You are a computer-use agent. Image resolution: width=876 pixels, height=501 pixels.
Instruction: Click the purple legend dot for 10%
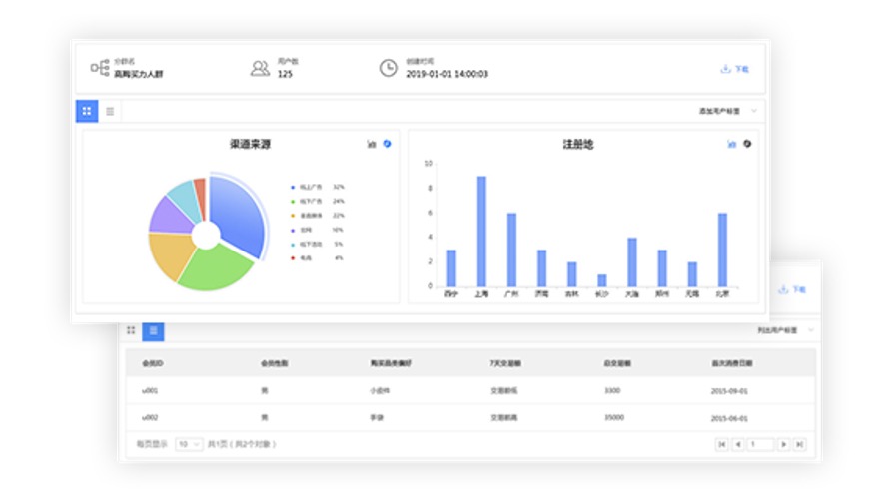(293, 230)
